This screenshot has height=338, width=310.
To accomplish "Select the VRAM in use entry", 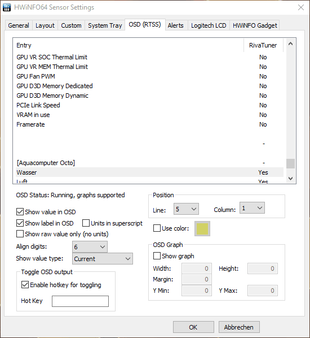I will point(149,115).
